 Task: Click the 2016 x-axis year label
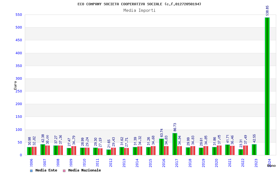[x=164, y=163]
